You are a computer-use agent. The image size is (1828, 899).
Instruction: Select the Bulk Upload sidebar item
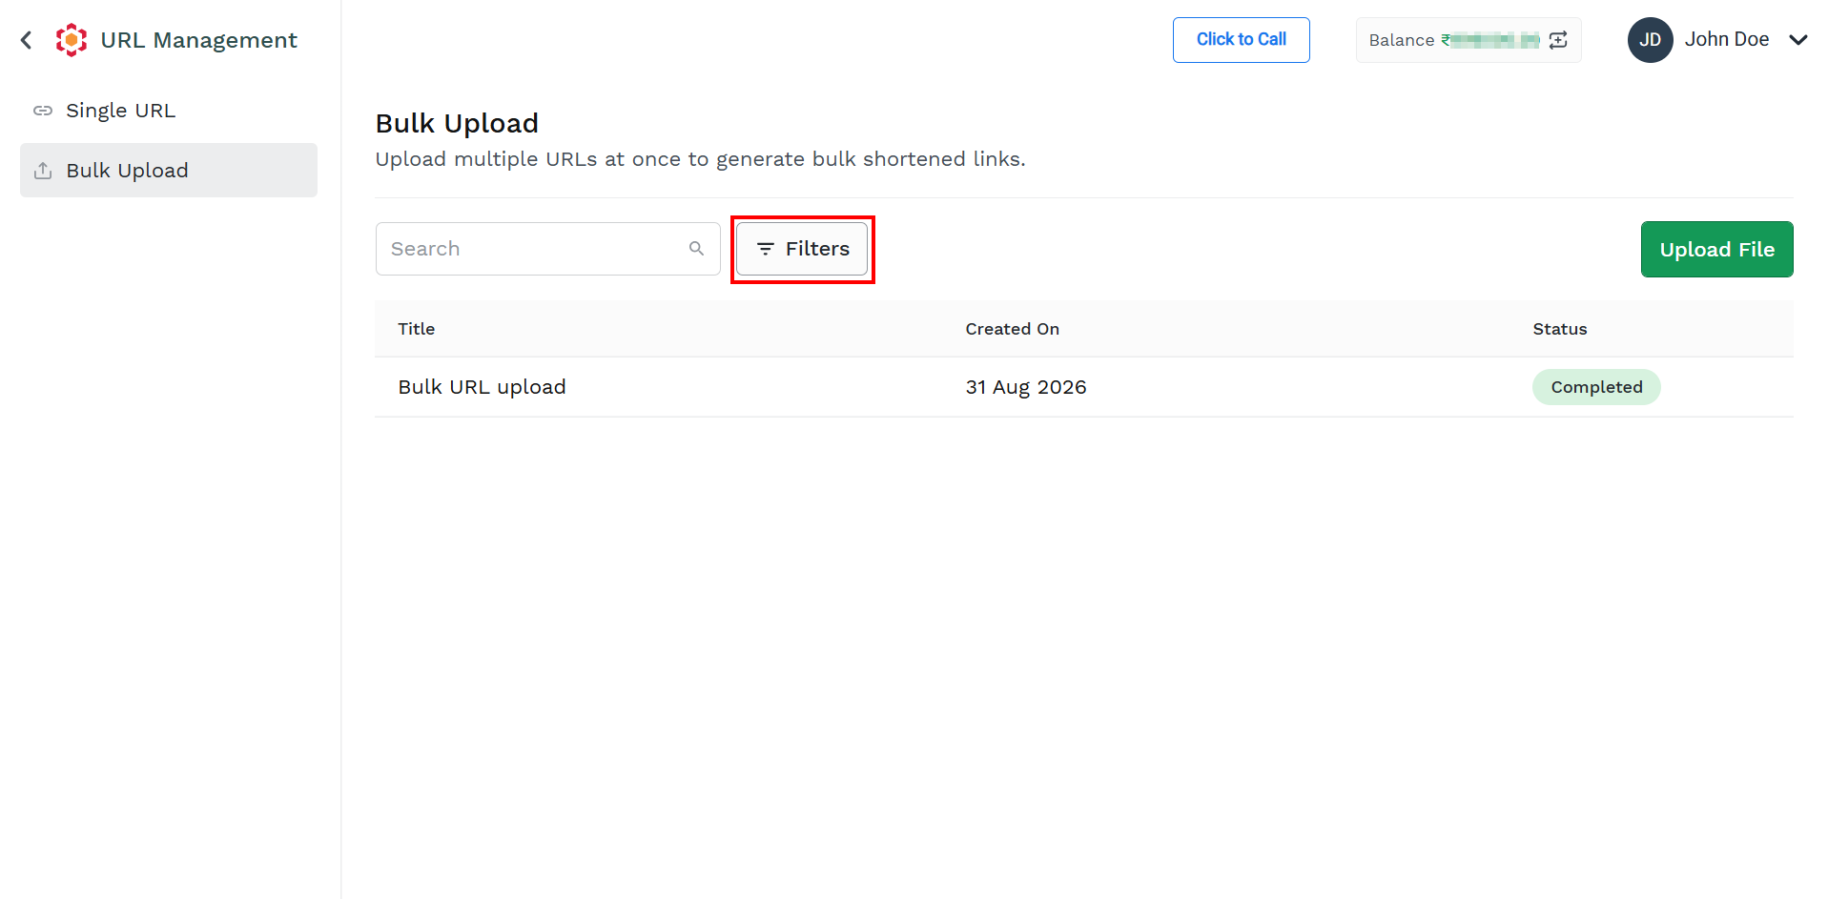169,171
